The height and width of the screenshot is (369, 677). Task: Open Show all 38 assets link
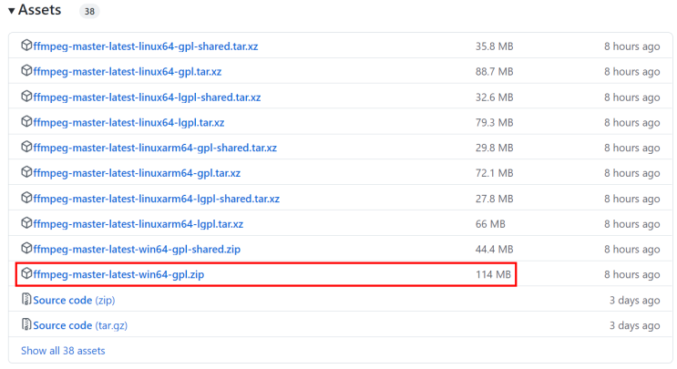point(63,351)
